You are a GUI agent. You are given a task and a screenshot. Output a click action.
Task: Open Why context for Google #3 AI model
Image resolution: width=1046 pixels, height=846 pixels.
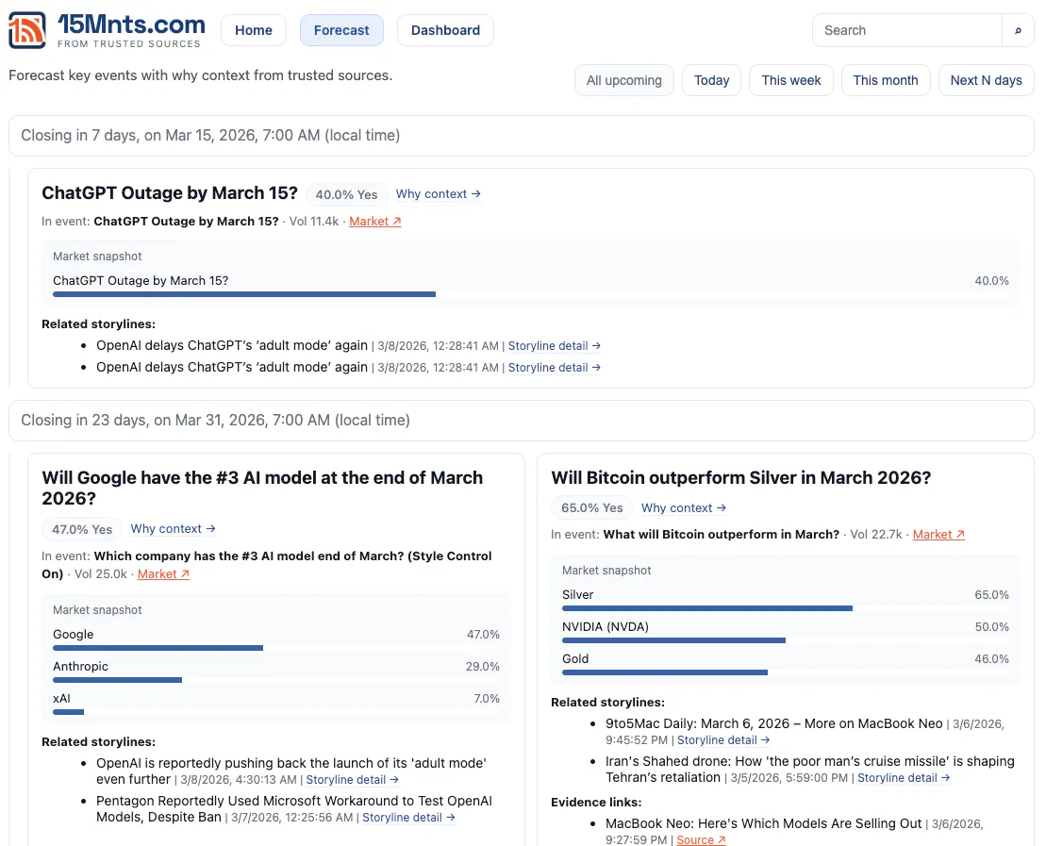173,529
